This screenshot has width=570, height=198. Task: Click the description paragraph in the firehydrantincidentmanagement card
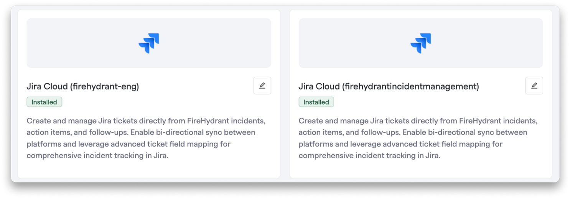pos(418,138)
